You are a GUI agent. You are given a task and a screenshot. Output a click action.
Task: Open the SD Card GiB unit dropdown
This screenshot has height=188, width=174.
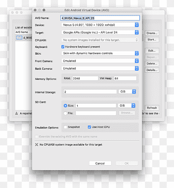127,106
